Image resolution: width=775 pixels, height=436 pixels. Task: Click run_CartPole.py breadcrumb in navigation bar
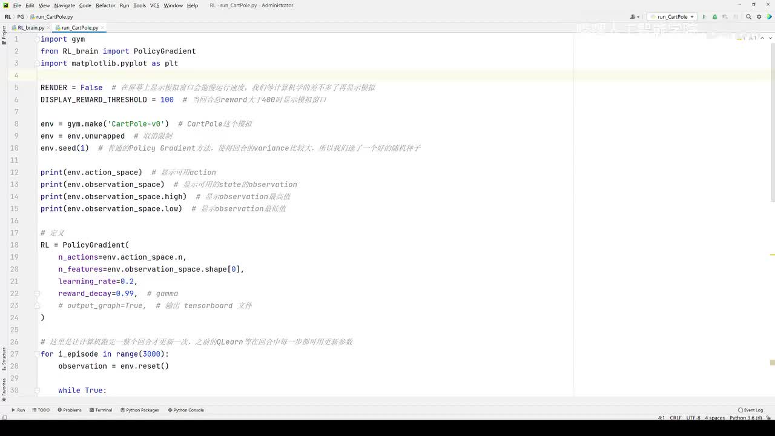(x=52, y=17)
